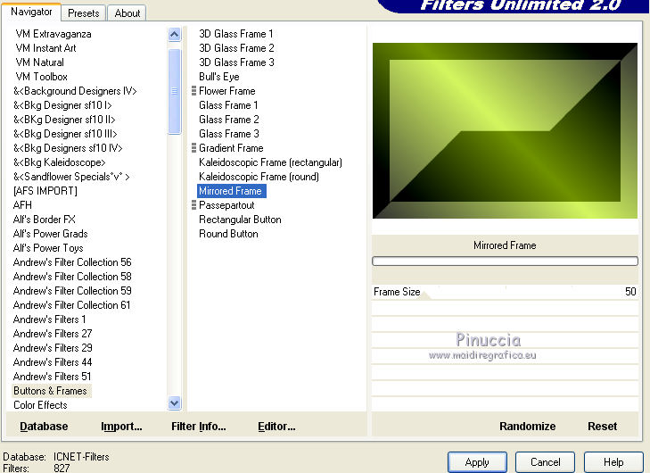The image size is (650, 473).
Task: Randomize the filter settings
Action: click(x=527, y=426)
